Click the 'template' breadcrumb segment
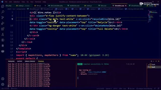The height and width of the screenshot is (90, 161). pos(60,9)
